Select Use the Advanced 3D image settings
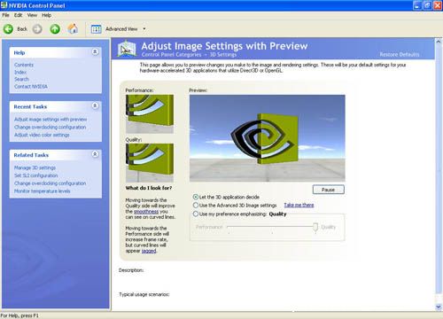 click(196, 206)
